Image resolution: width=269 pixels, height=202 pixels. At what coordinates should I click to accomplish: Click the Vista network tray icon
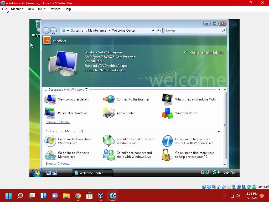coord(214,173)
